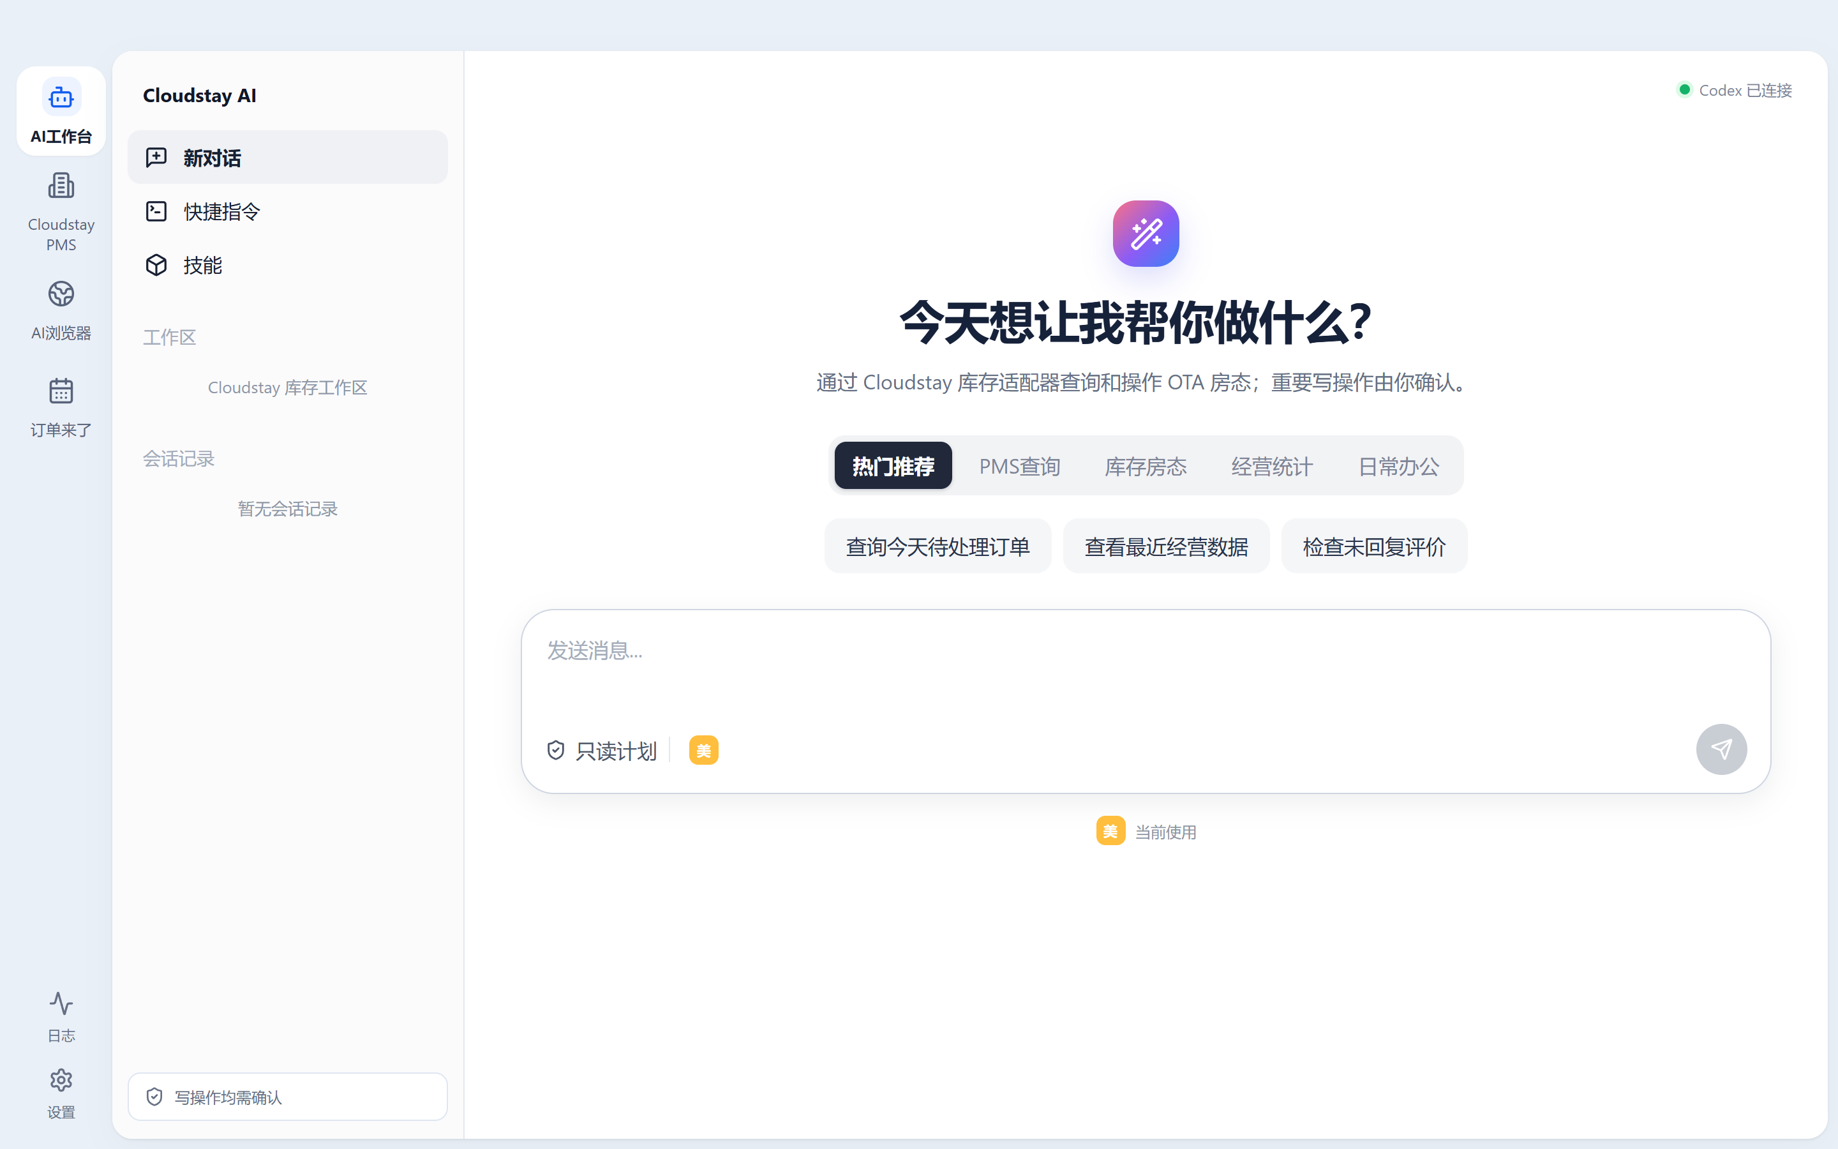The height and width of the screenshot is (1149, 1838).
Task: Click the Codex 已连接 status text
Action: point(1745,91)
